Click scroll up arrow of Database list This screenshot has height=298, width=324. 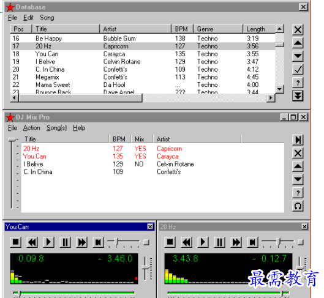point(279,29)
